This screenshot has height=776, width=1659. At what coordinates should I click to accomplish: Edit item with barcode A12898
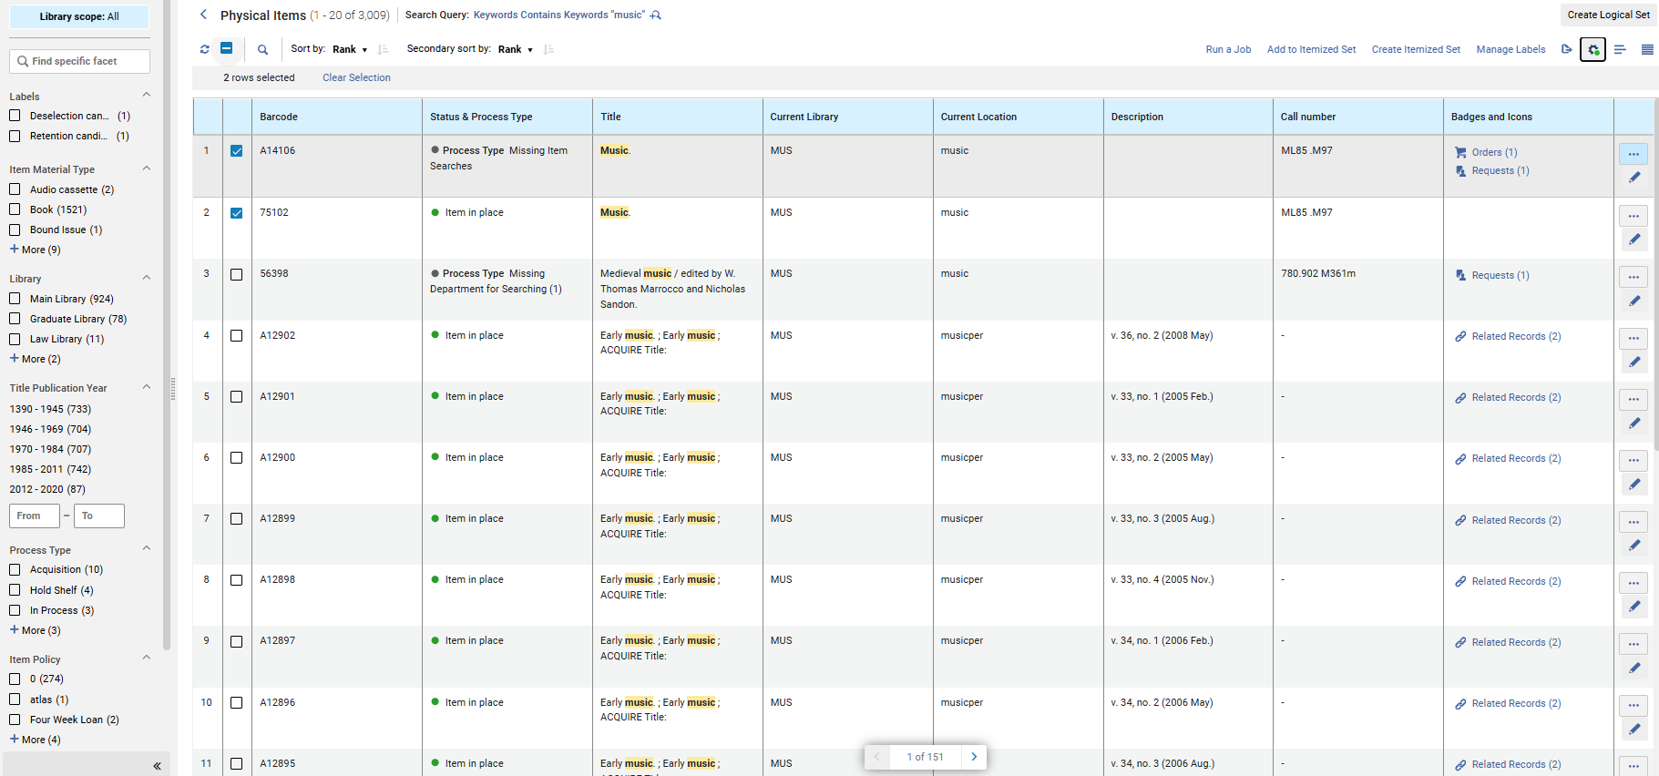(1634, 606)
